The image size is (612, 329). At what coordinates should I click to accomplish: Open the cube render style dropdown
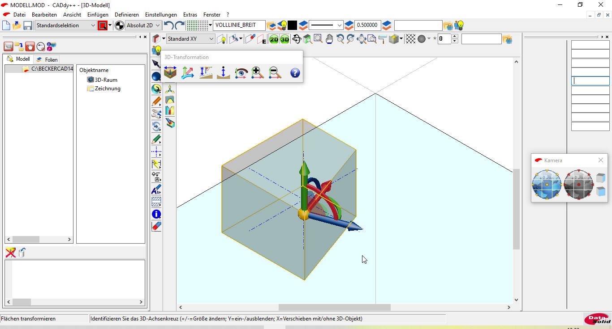(401, 39)
